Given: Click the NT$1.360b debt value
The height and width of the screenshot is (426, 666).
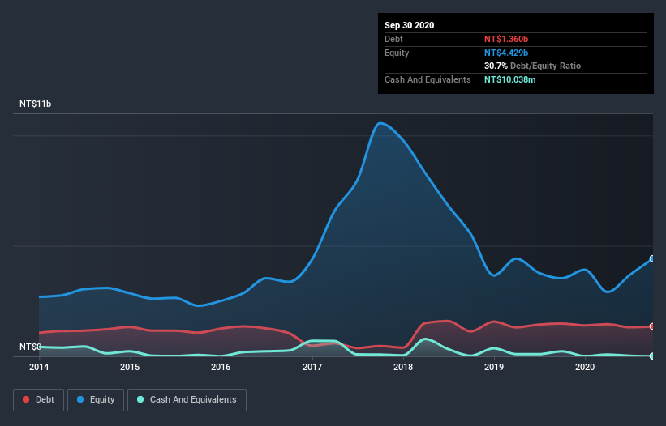Looking at the screenshot, I should click(506, 39).
